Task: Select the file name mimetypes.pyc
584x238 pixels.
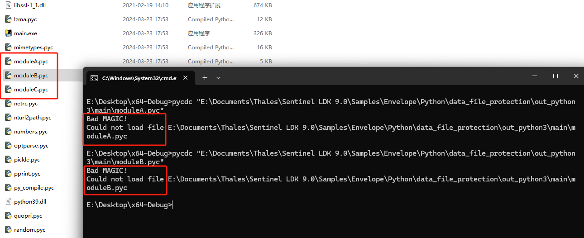Action: [x=34, y=48]
